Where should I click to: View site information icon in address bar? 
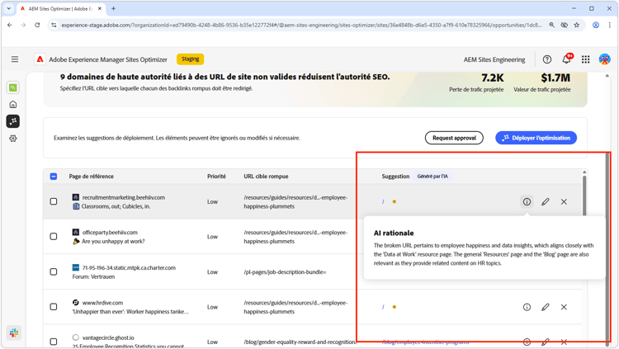[54, 25]
